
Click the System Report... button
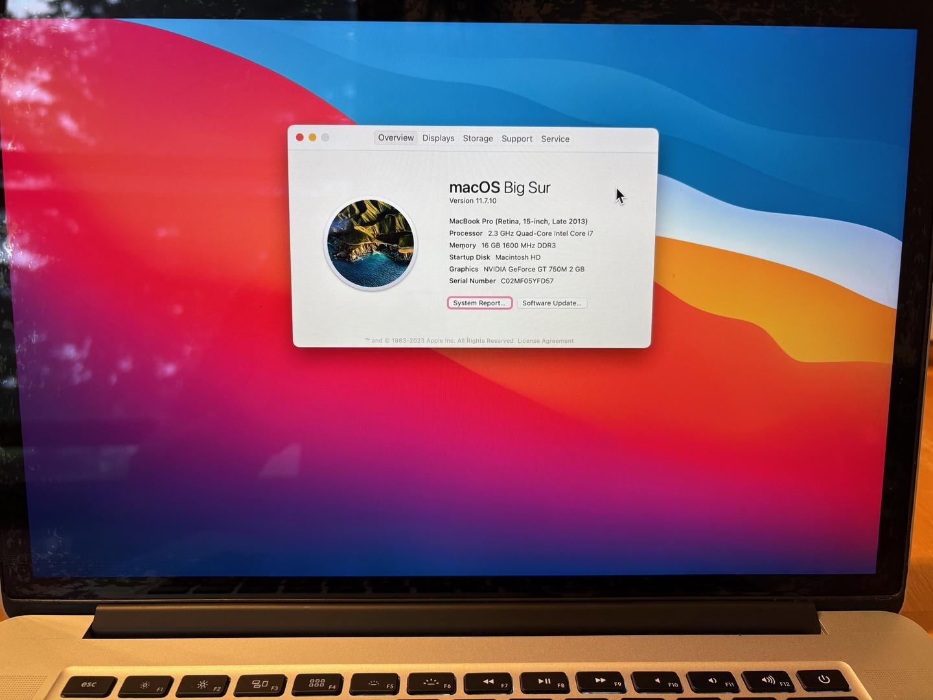tap(479, 303)
